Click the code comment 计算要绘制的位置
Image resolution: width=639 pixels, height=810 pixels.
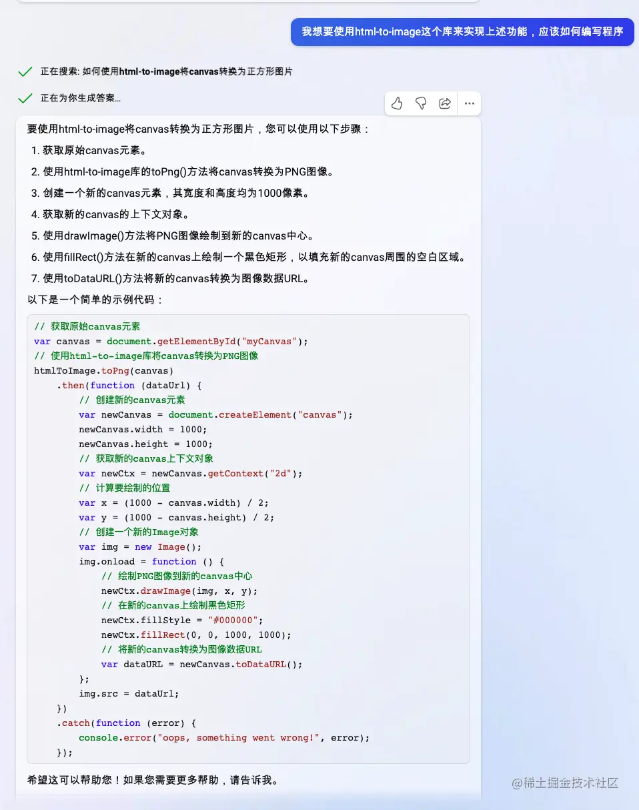click(x=125, y=488)
